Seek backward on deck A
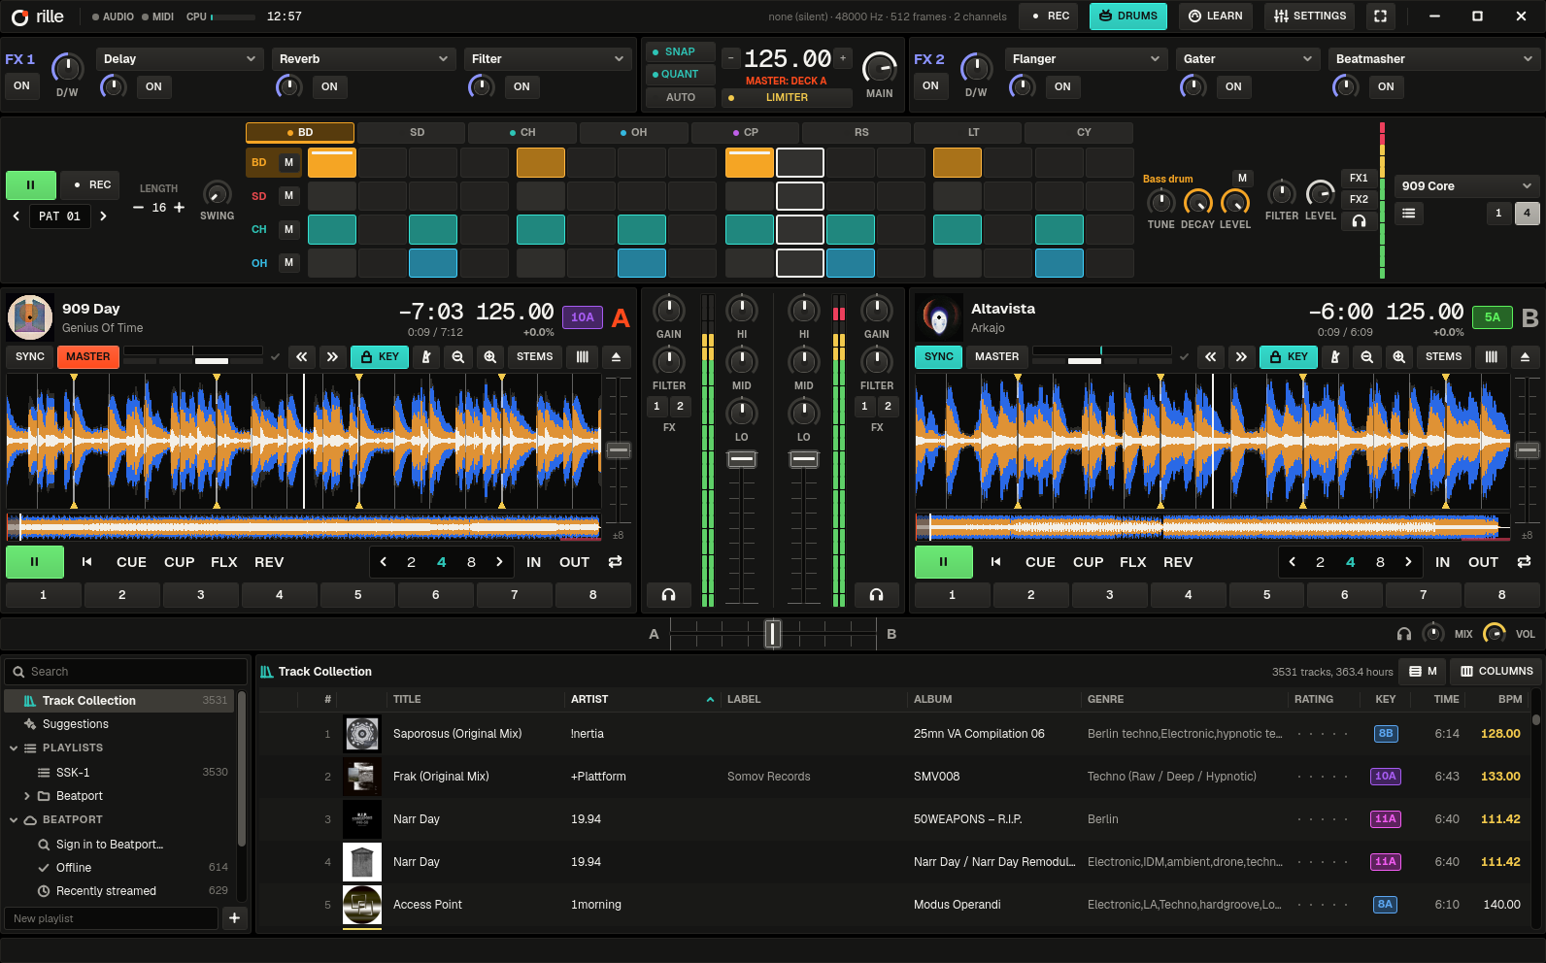The width and height of the screenshot is (1546, 963). click(x=302, y=357)
